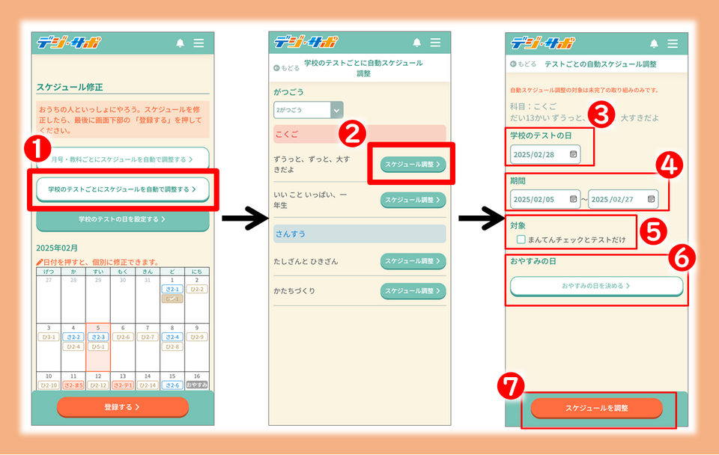Click the calendar icon in the 2025/02/28 field
This screenshot has width=719, height=455.
tap(573, 154)
